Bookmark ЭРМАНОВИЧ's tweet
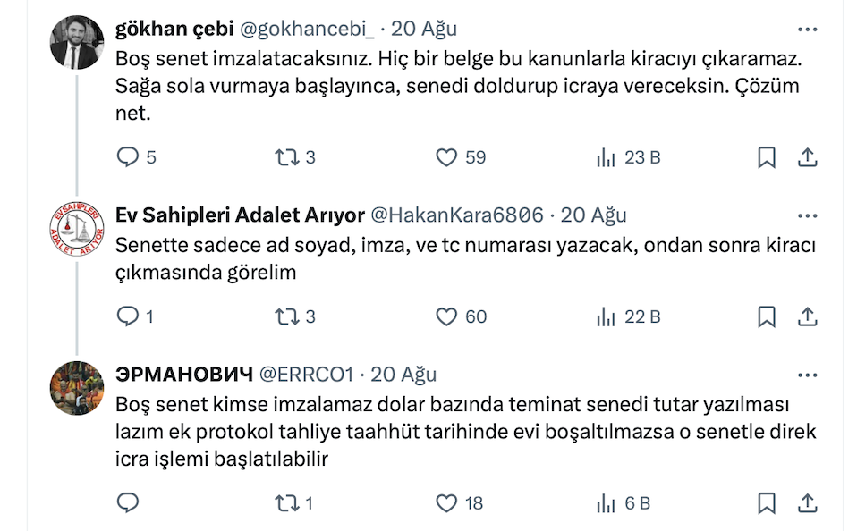Image resolution: width=857 pixels, height=531 pixels. tap(767, 502)
